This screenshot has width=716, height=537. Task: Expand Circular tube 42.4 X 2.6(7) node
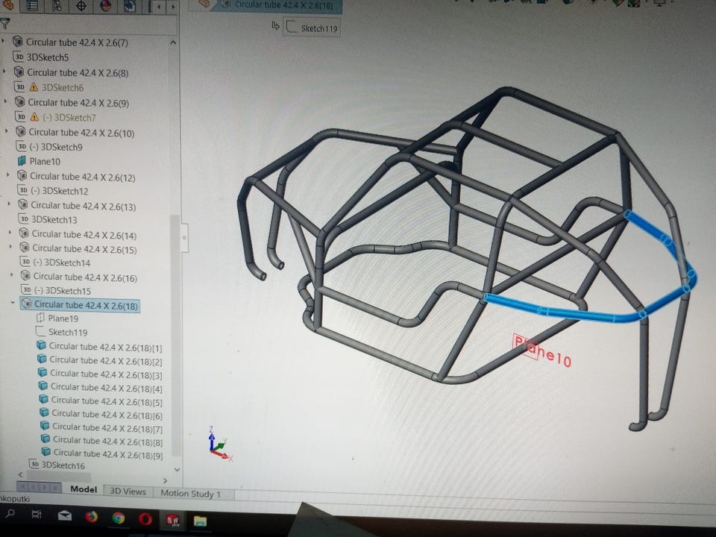click(4, 41)
